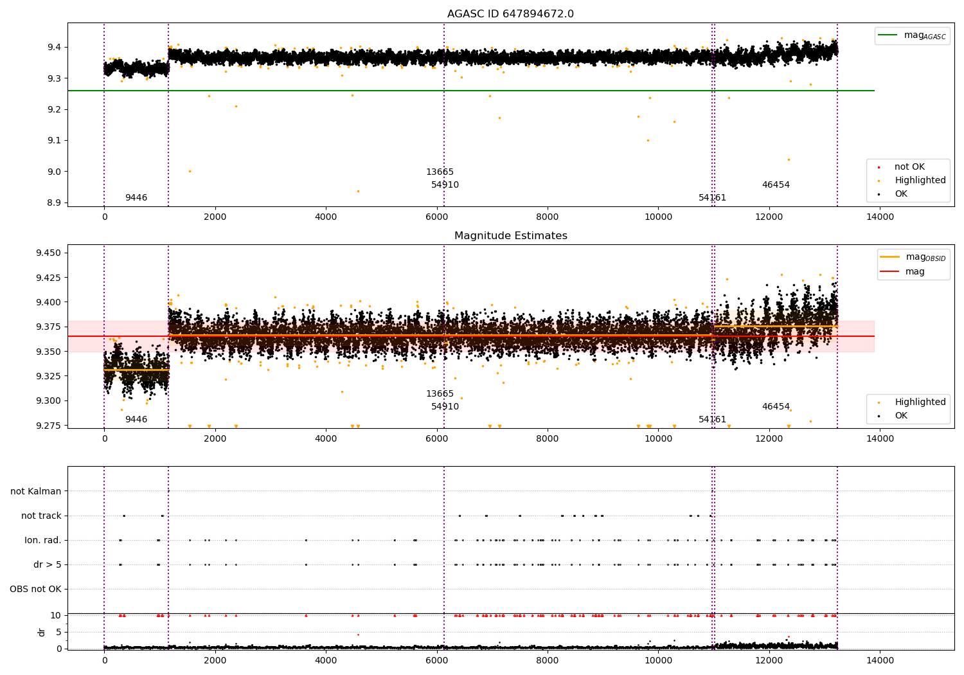Viewport: 964px width, 675px height.
Task: Click the 9.375 y-axis tick label
Action: (49, 327)
